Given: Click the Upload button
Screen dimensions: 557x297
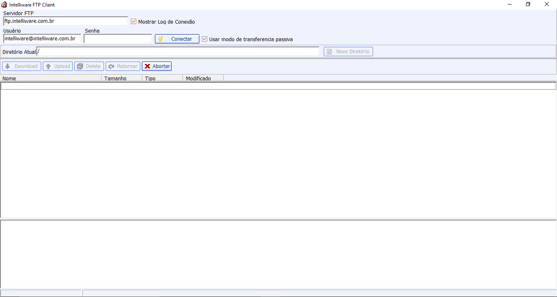Looking at the screenshot, I should click(58, 66).
